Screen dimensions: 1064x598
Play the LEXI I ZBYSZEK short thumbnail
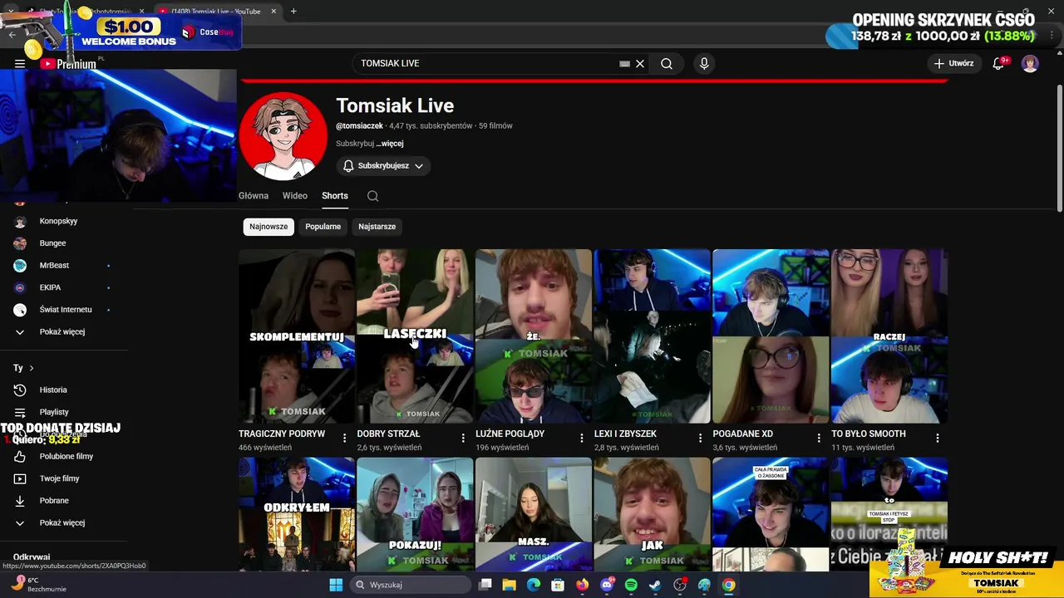click(652, 336)
